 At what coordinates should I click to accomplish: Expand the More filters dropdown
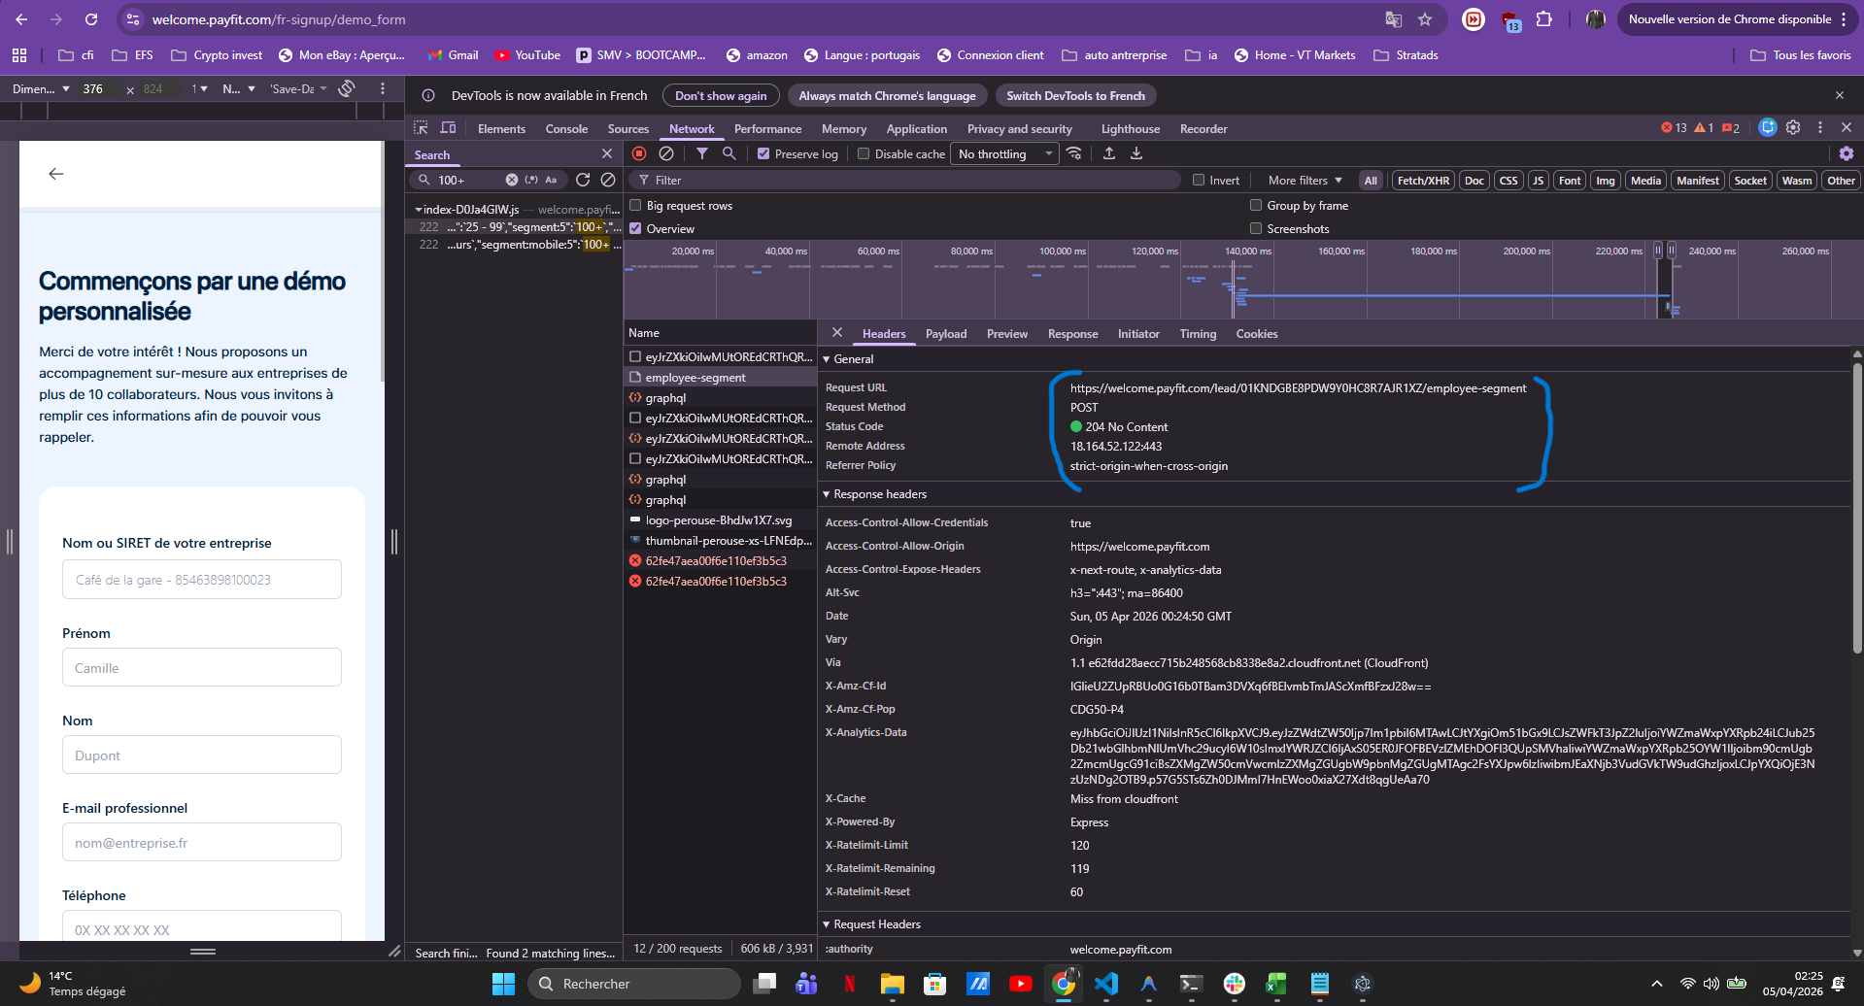[x=1305, y=181]
